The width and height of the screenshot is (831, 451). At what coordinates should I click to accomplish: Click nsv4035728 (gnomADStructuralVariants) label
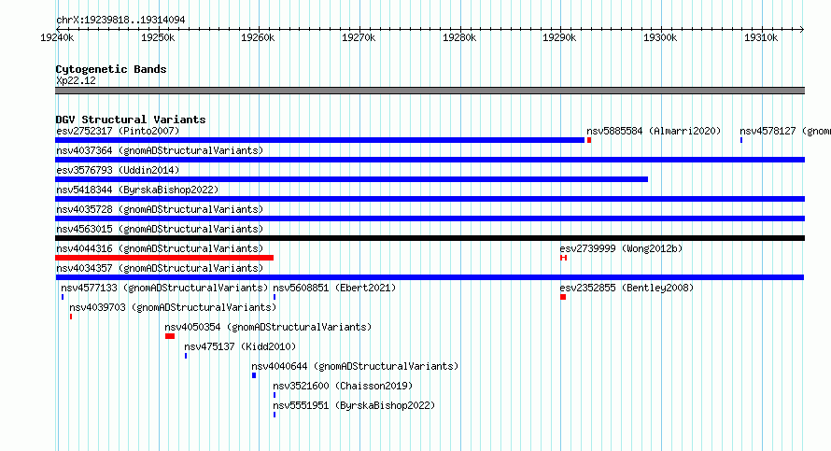[160, 209]
